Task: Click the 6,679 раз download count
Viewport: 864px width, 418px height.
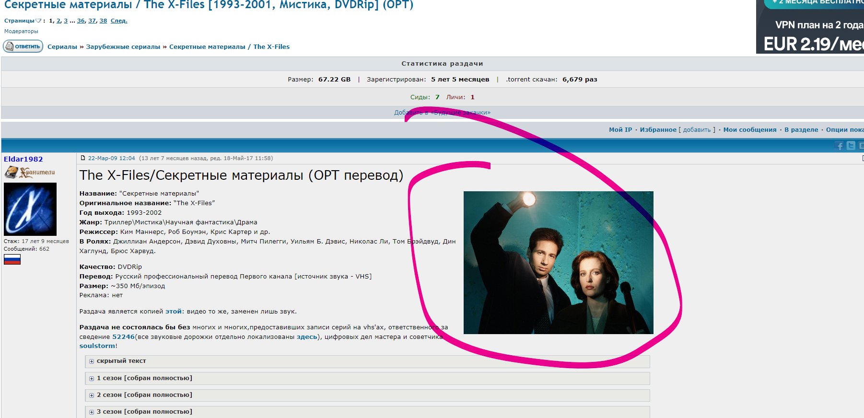Action: pos(580,80)
